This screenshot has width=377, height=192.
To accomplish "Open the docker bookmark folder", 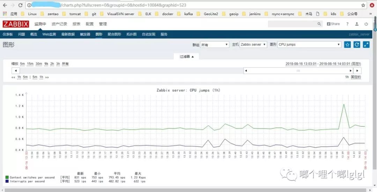I will tap(164, 14).
